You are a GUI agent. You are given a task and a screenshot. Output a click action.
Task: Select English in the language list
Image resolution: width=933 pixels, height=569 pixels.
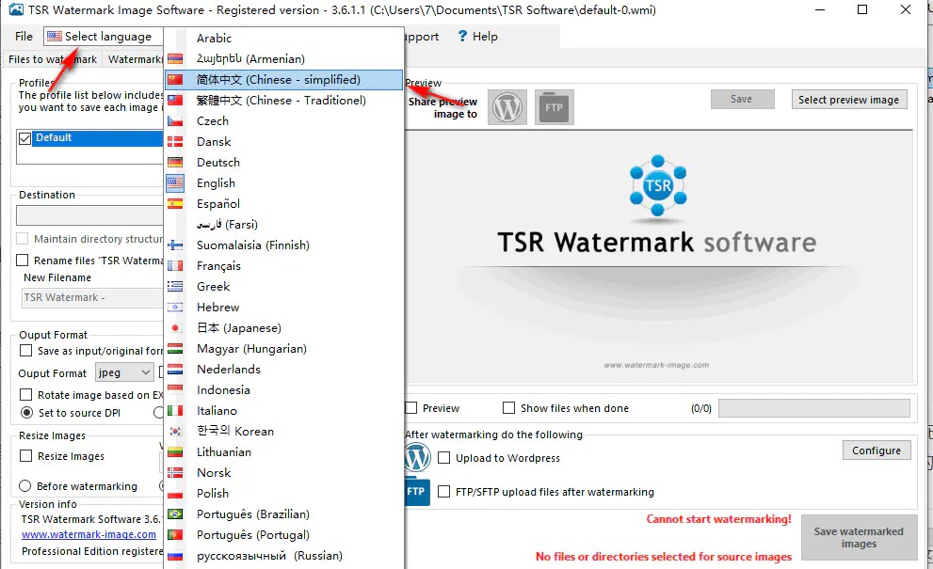(x=216, y=183)
